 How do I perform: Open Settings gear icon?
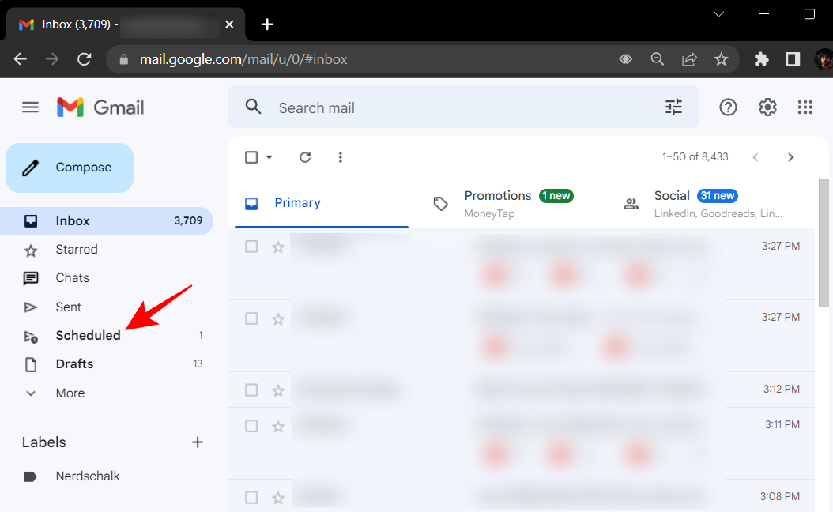pyautogui.click(x=767, y=107)
